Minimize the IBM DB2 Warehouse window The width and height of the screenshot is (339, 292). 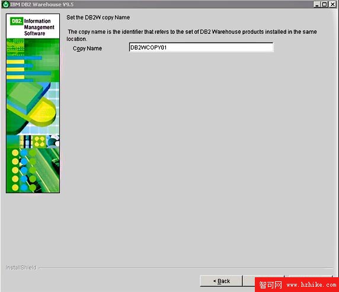pos(316,4)
